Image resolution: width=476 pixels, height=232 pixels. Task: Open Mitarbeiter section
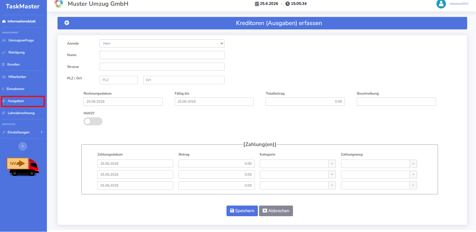(x=17, y=77)
